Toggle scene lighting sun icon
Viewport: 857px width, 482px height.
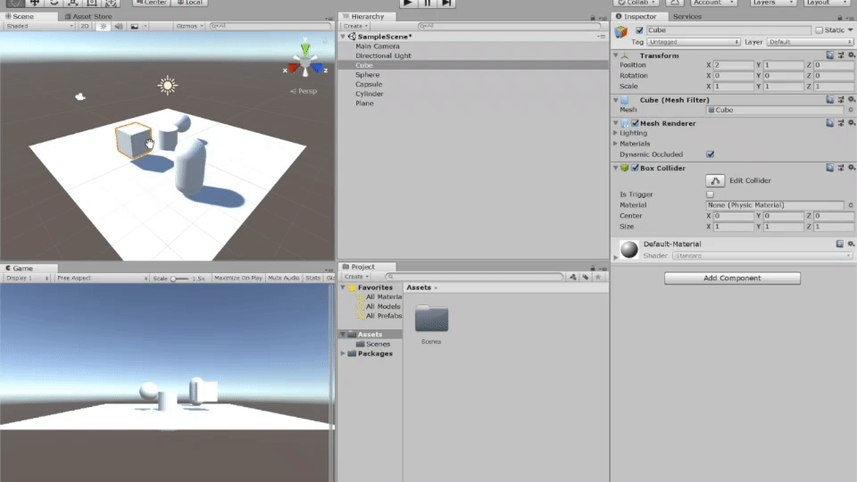(103, 26)
